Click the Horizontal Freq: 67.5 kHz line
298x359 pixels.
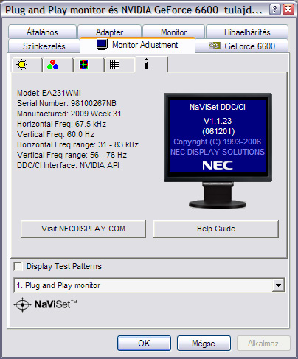[x=61, y=124]
